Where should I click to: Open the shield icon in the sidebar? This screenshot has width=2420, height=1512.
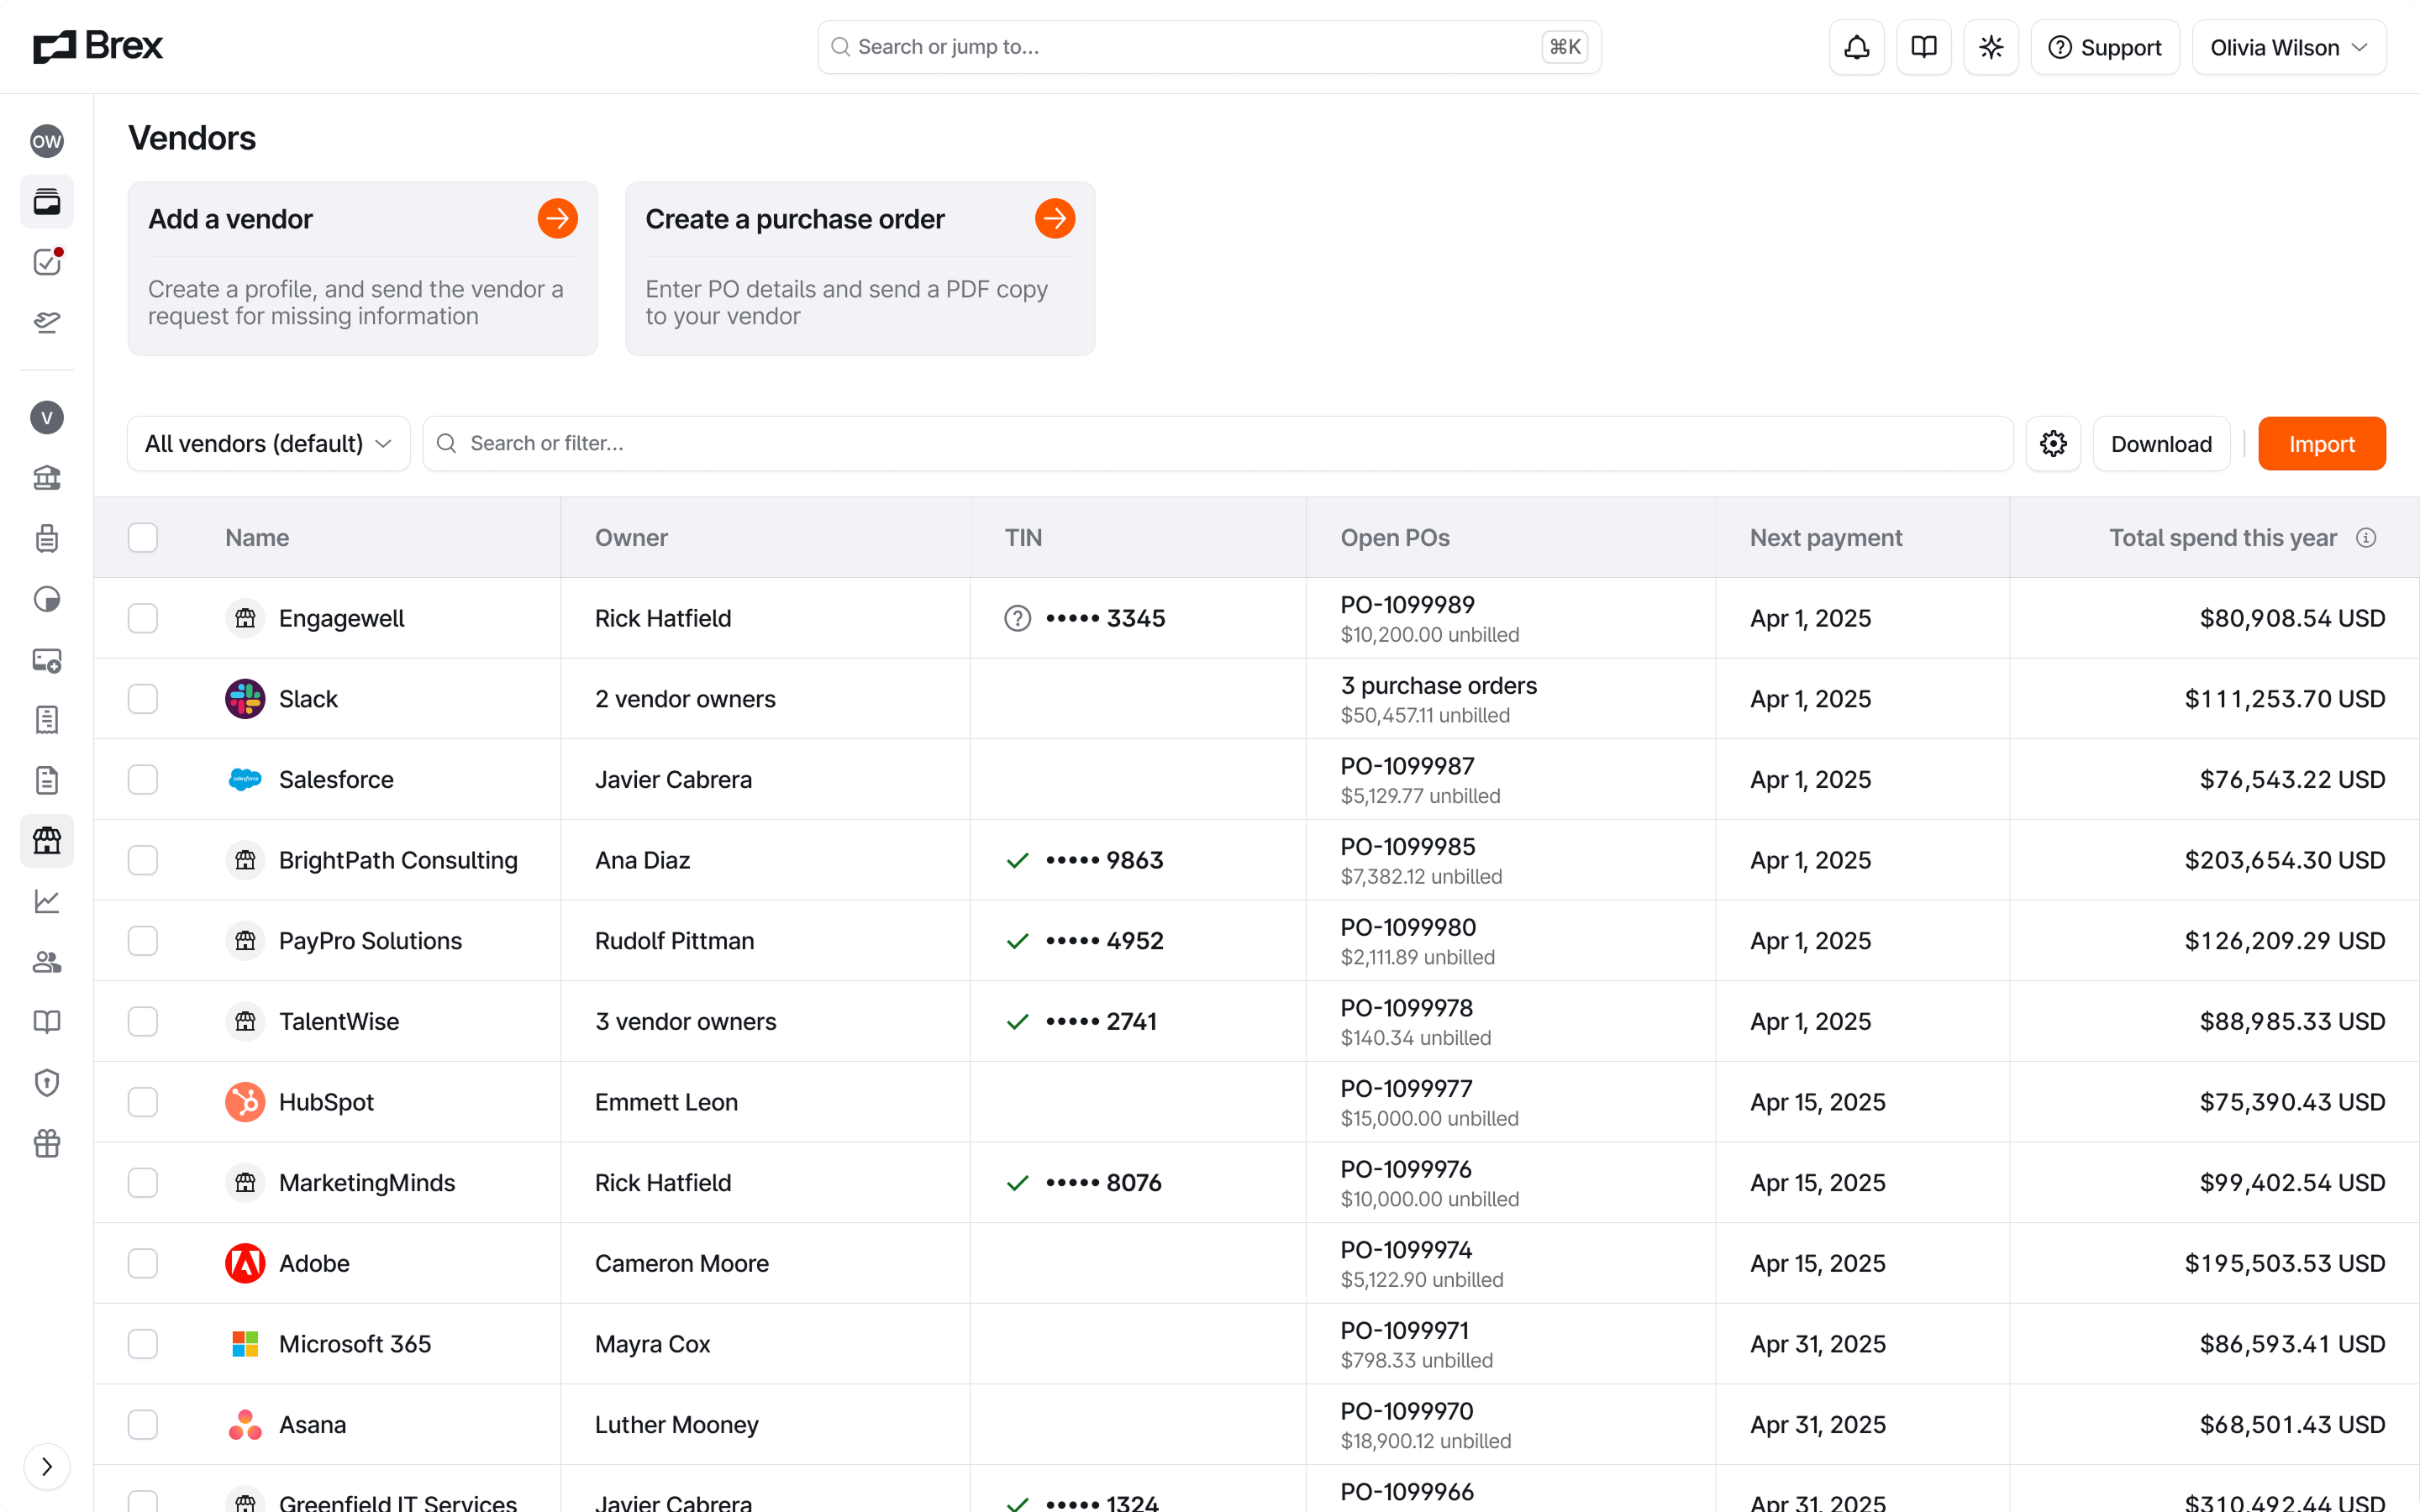point(47,1083)
